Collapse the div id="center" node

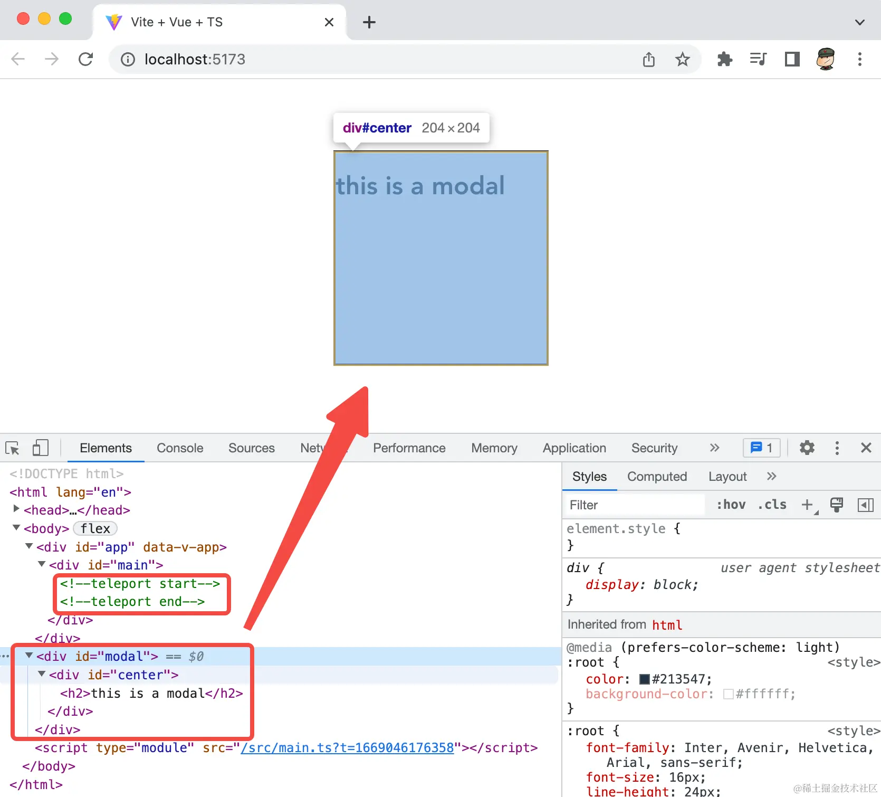pos(42,673)
